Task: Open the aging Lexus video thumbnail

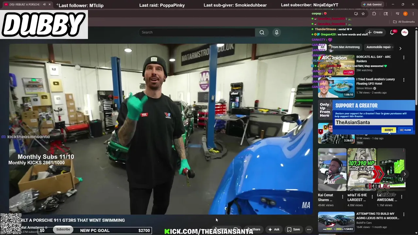Action: 336,222
